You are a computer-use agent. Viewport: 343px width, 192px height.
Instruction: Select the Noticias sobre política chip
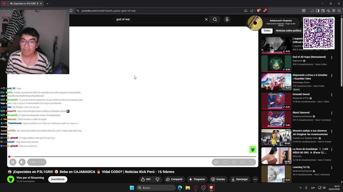click(x=288, y=31)
